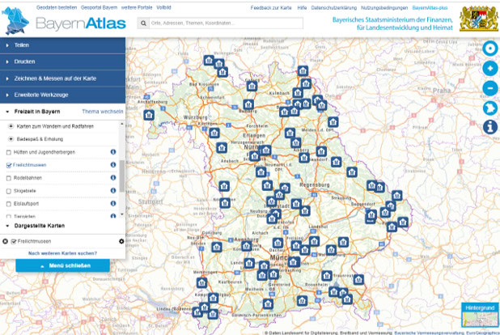Collapse Freizeit in Bayern section
This screenshot has width=500, height=335.
pyautogui.click(x=37, y=112)
